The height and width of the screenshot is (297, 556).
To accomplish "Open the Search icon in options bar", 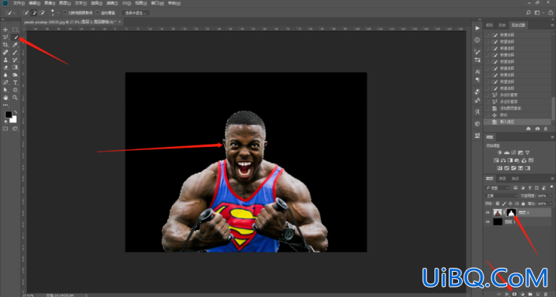I will [x=528, y=13].
